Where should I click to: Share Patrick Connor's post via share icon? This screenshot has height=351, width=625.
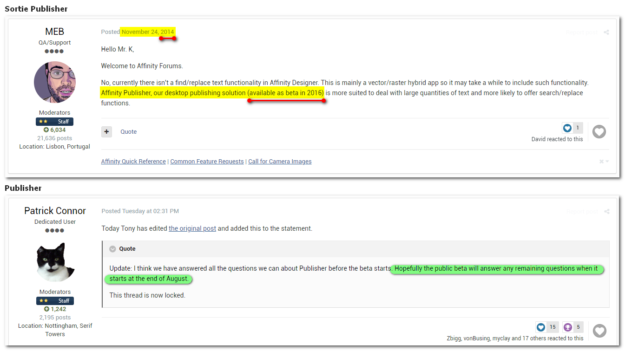(x=607, y=212)
